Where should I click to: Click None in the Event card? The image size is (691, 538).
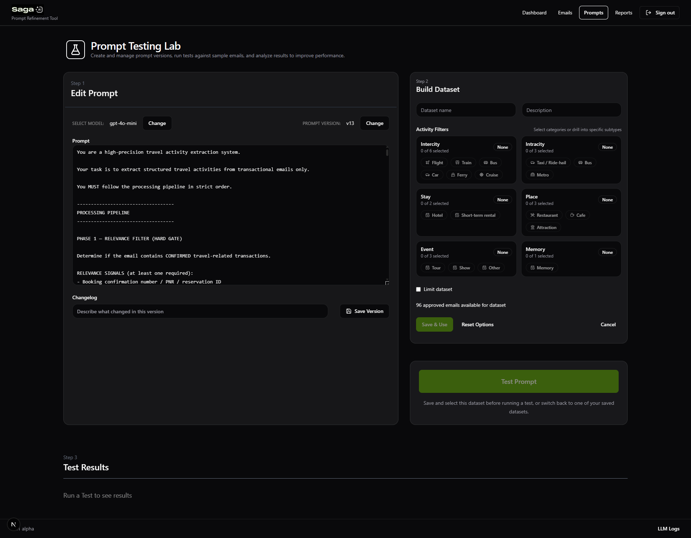click(503, 252)
